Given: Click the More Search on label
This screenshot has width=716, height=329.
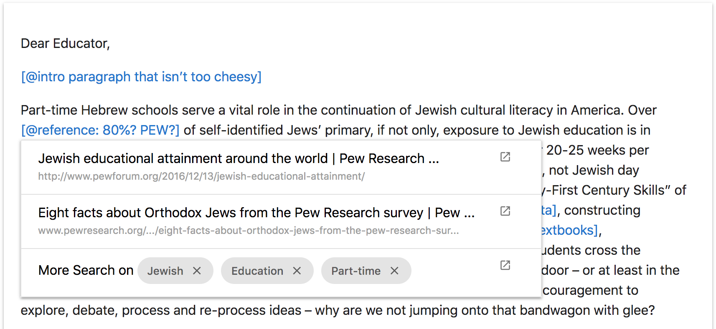Looking at the screenshot, I should pos(86,270).
